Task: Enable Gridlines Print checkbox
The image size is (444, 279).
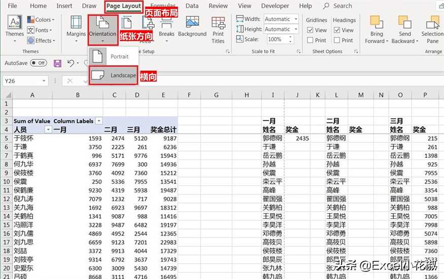Action: pos(311,40)
